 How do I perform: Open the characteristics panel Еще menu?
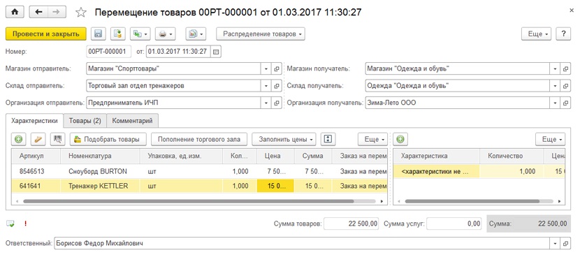coord(550,139)
